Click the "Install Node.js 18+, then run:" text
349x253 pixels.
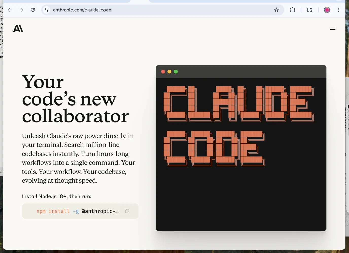tap(57, 196)
